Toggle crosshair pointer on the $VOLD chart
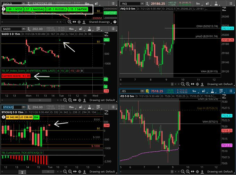This screenshot has height=175, width=236. [x=79, y=22]
